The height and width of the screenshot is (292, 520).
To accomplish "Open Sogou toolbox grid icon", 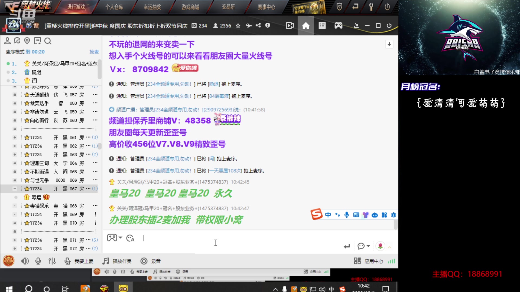I will pyautogui.click(x=384, y=215).
